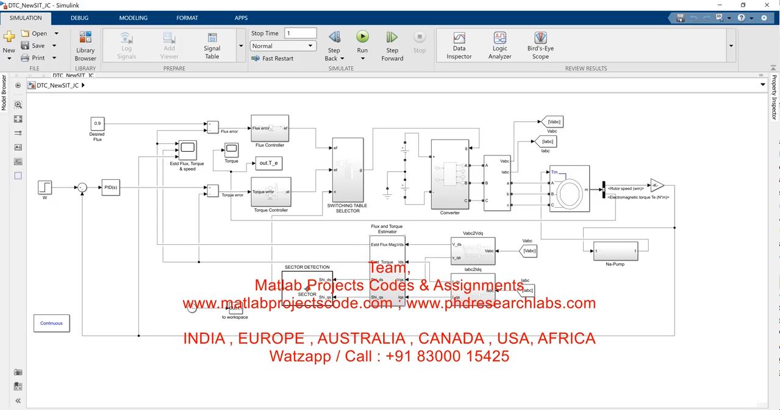Expand the Normal simulation mode dropdown
The width and height of the screenshot is (780, 410).
283,46
